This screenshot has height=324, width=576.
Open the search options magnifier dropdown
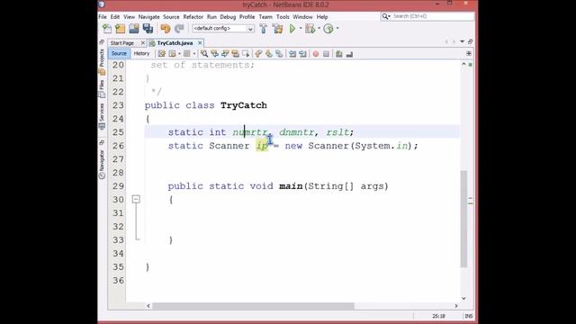386,16
